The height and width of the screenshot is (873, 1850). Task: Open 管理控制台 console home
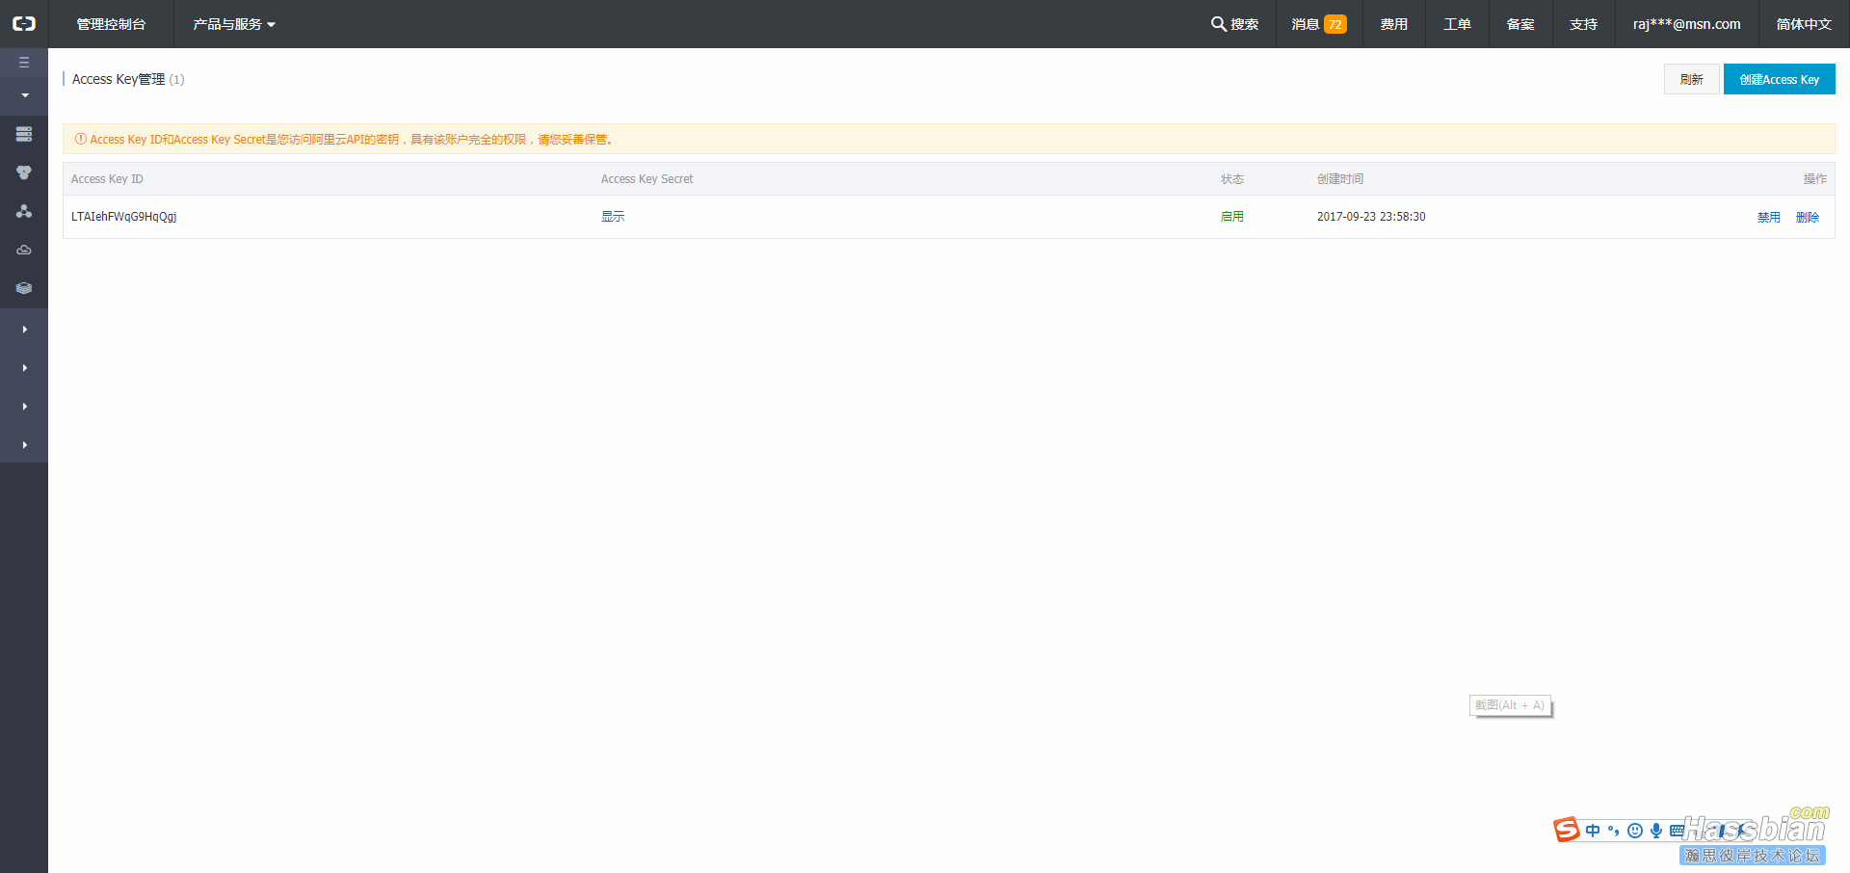111,24
